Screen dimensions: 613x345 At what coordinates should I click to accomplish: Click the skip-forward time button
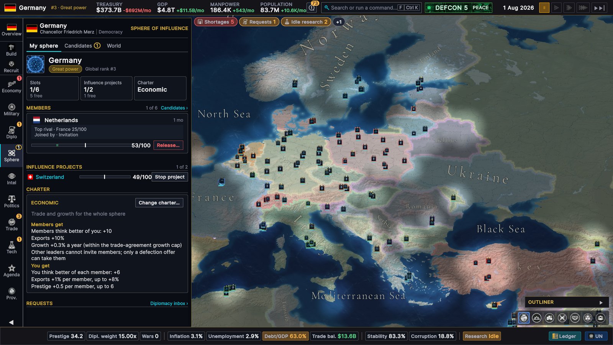[x=599, y=8]
